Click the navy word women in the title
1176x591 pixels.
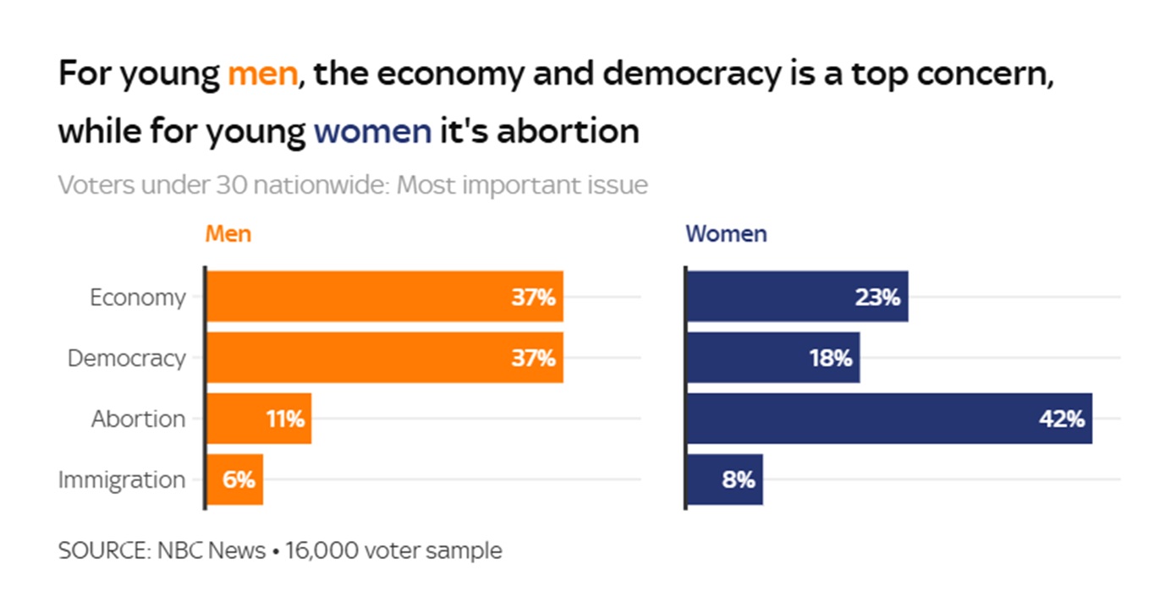point(372,132)
